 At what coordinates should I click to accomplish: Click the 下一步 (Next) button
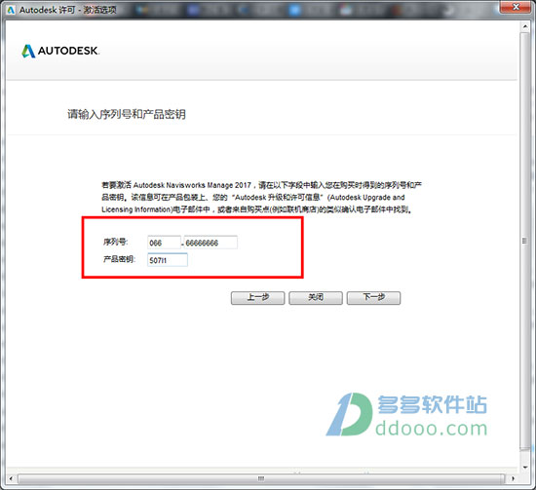(x=373, y=298)
